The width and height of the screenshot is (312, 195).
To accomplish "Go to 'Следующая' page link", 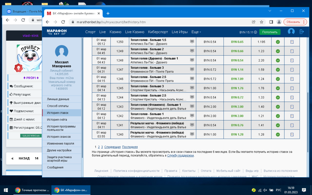I will tap(112, 147).
